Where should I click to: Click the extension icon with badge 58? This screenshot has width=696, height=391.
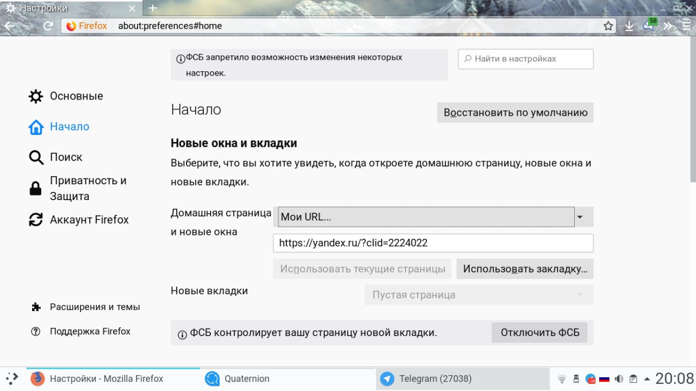click(x=649, y=25)
